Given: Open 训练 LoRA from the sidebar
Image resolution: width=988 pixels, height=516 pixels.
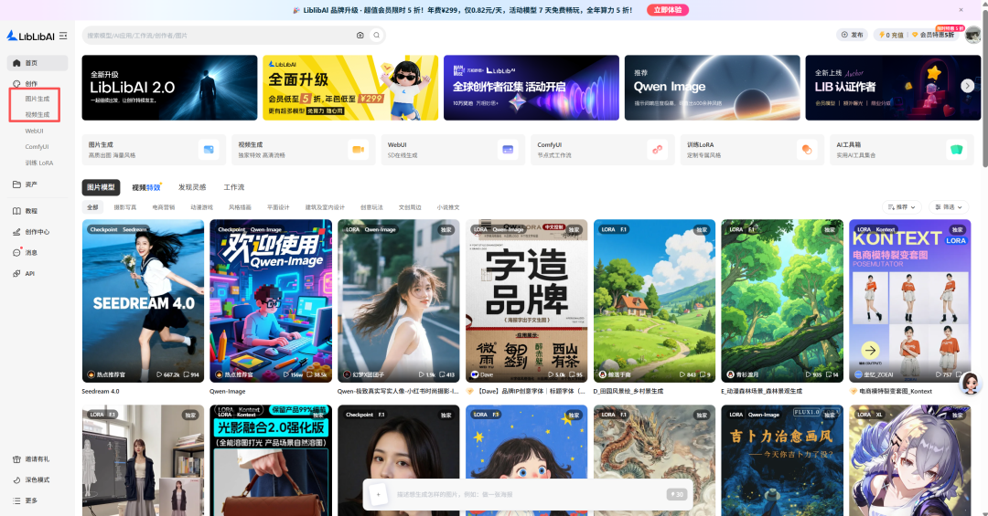Looking at the screenshot, I should (39, 163).
